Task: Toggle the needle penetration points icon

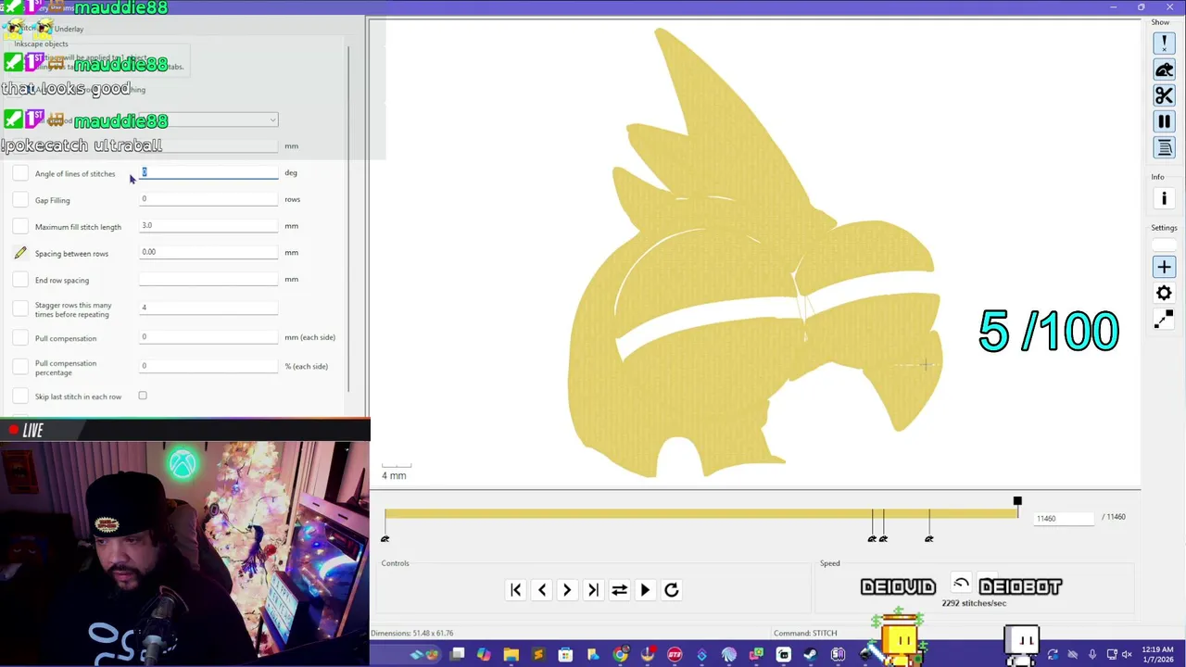Action: (x=1164, y=43)
